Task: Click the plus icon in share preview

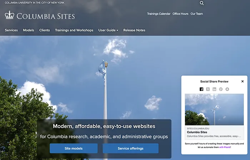Action: point(227,89)
